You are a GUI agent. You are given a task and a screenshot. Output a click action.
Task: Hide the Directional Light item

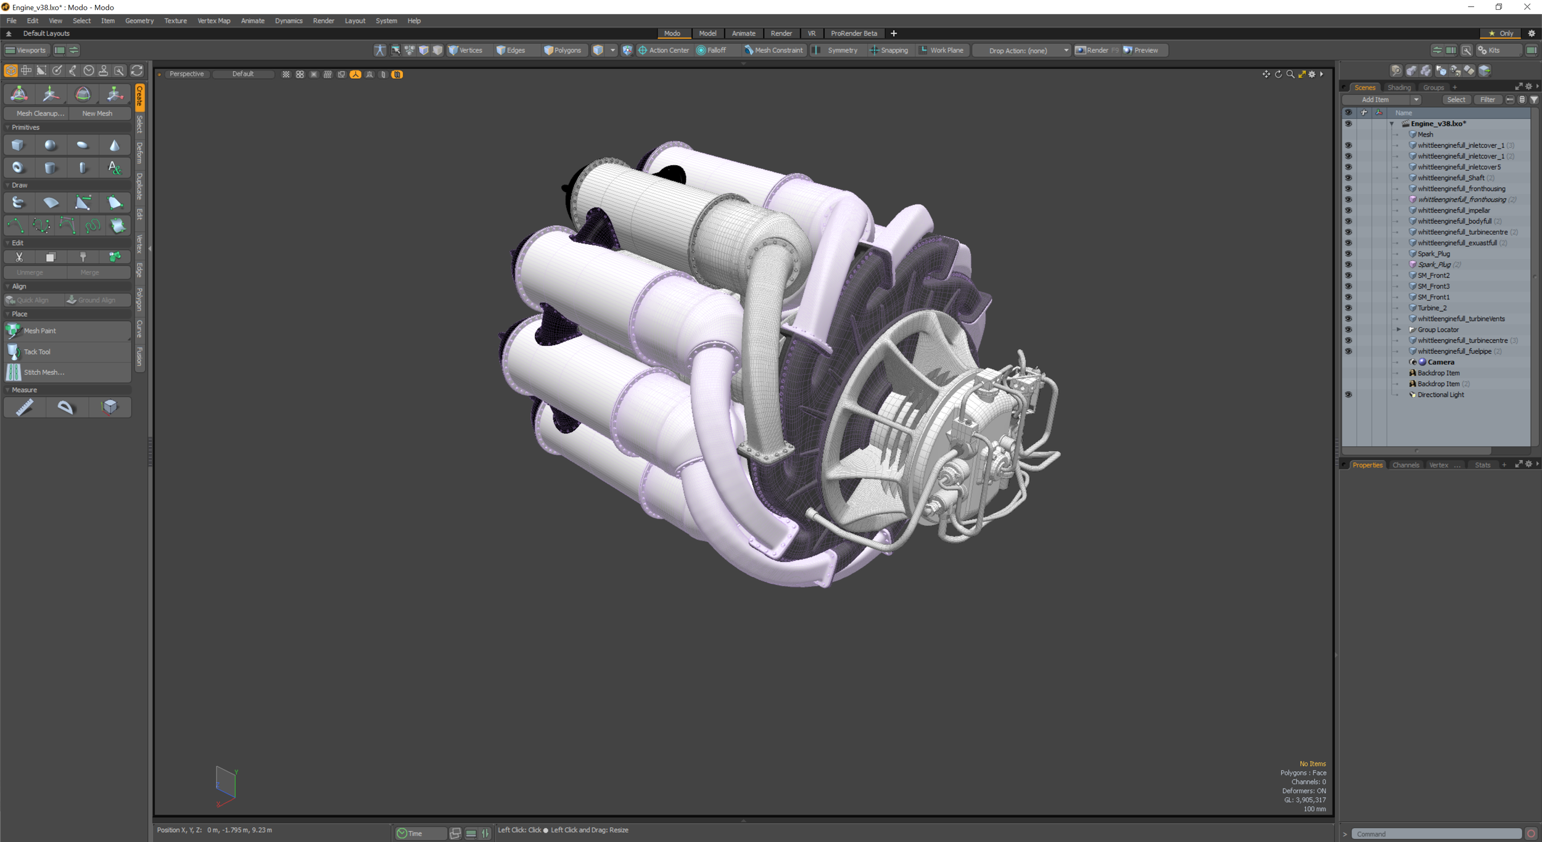[1348, 394]
